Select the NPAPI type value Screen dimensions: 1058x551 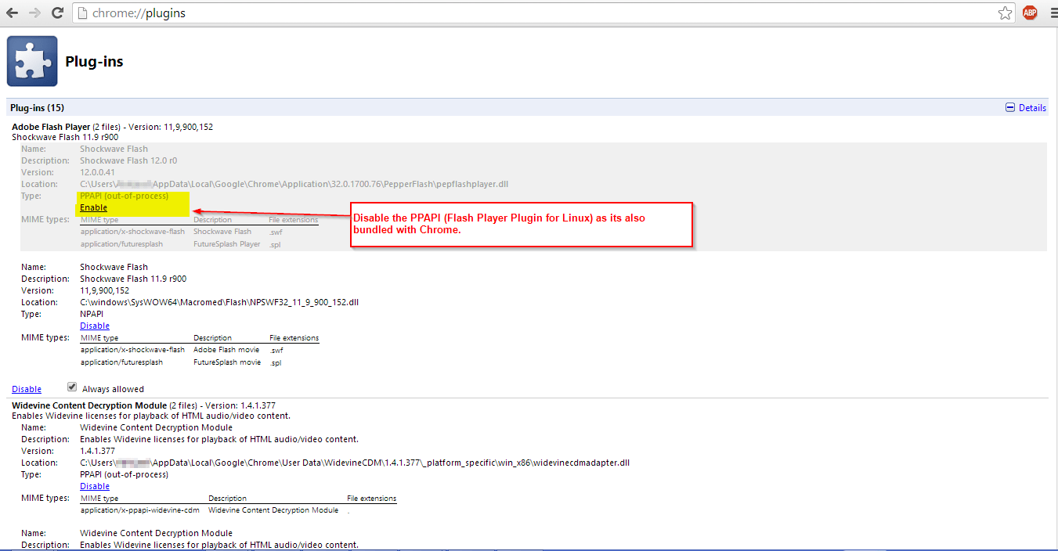pyautogui.click(x=92, y=314)
